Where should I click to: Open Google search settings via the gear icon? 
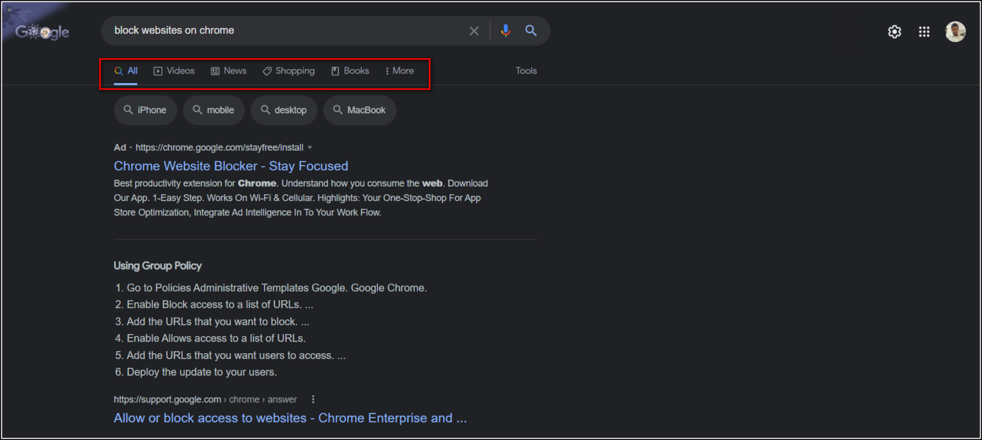tap(894, 31)
